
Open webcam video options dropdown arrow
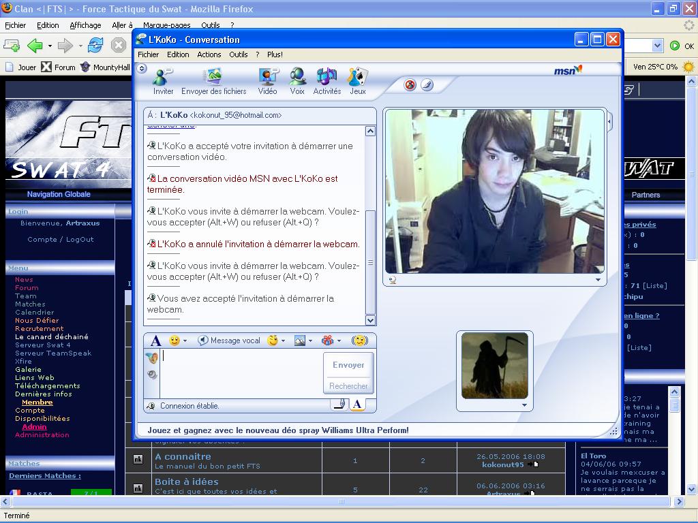point(598,280)
